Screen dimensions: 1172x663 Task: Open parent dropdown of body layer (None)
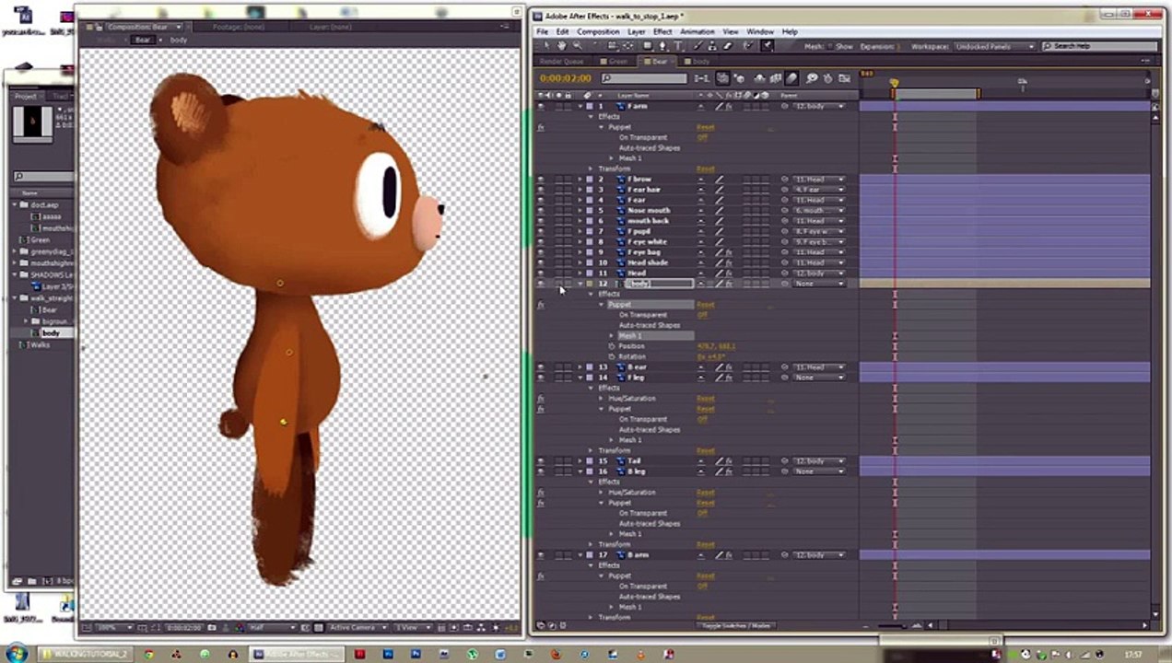[819, 284]
